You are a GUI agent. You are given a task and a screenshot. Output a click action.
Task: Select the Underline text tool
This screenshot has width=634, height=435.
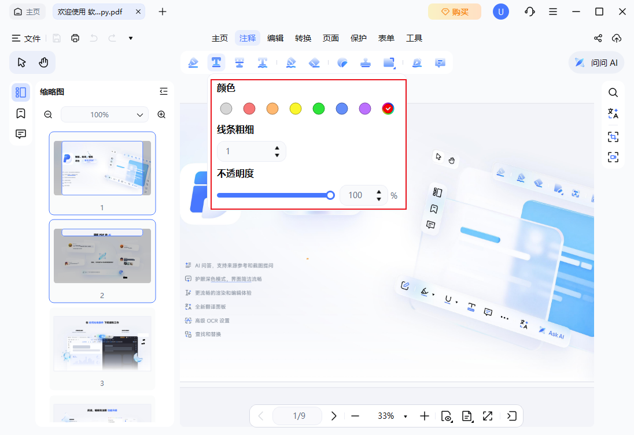click(216, 62)
